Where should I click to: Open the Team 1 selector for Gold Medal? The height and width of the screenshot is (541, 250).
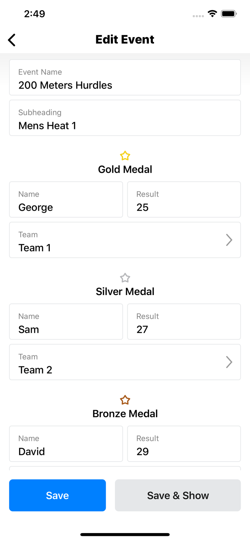125,240
